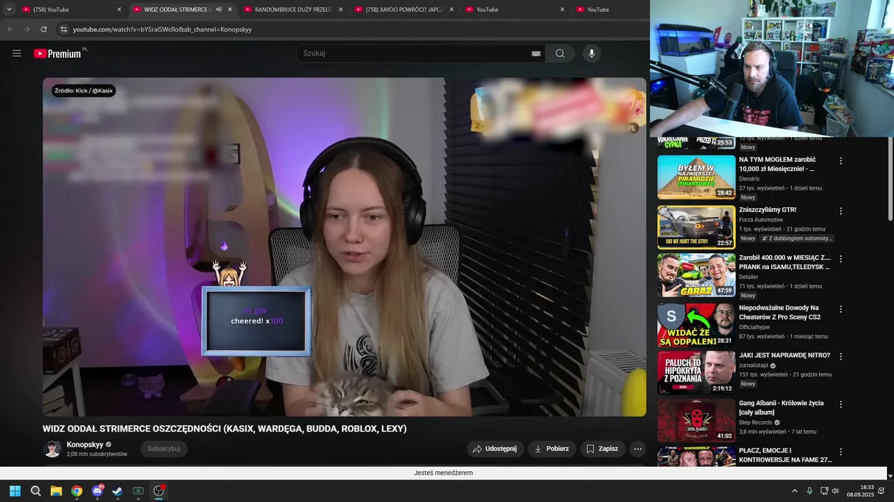
Task: Open Niepodważalne Dowody Na Cheaterów video title
Action: (780, 312)
